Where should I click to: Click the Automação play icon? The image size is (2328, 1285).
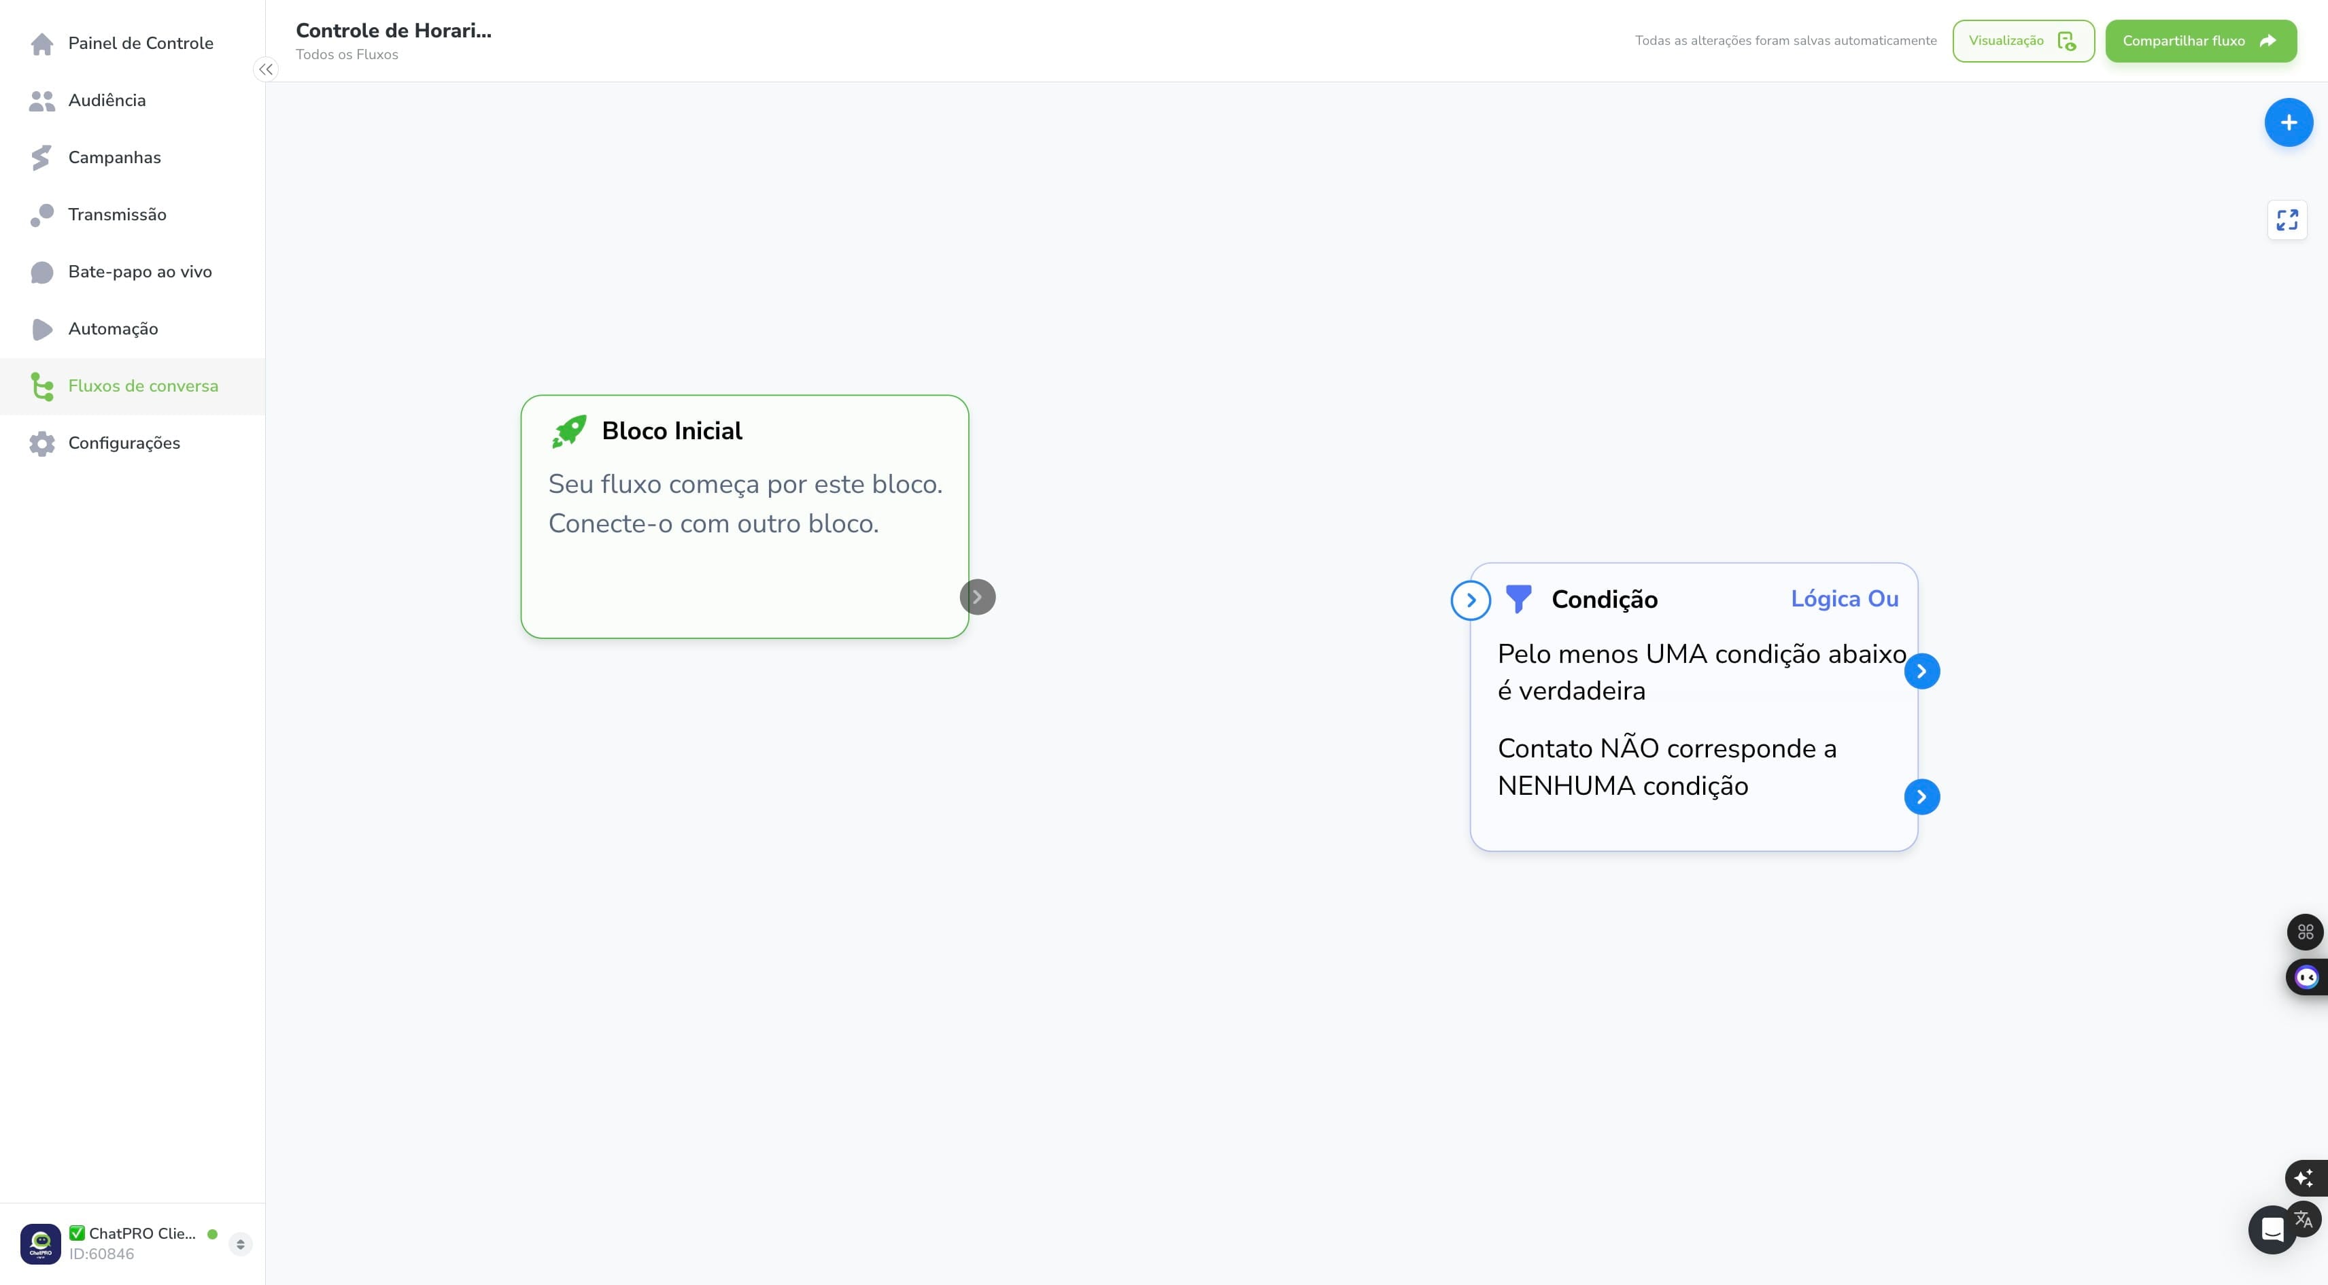pos(41,329)
